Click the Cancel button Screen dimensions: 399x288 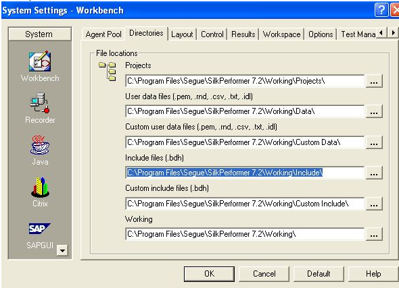(264, 274)
